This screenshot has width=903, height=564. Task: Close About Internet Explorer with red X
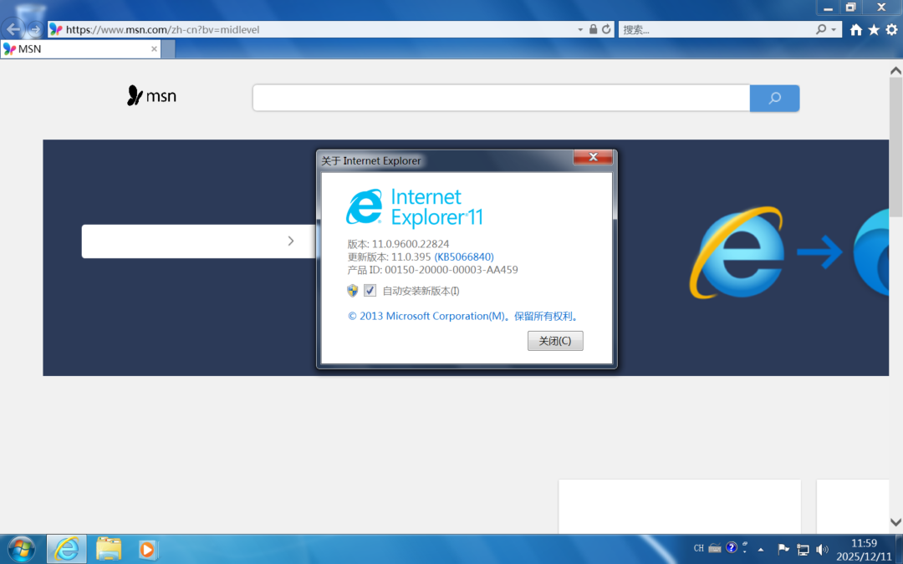(x=593, y=156)
